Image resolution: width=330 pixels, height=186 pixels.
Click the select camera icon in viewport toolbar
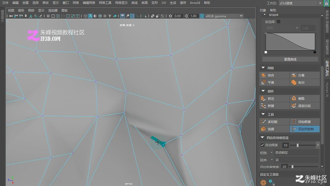coord(11,16)
